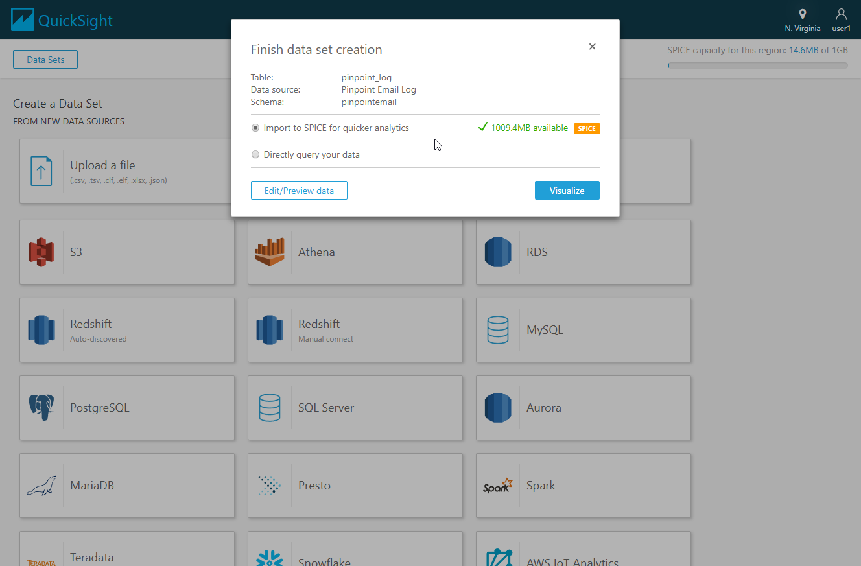Click the Aurora card label

pyautogui.click(x=544, y=408)
